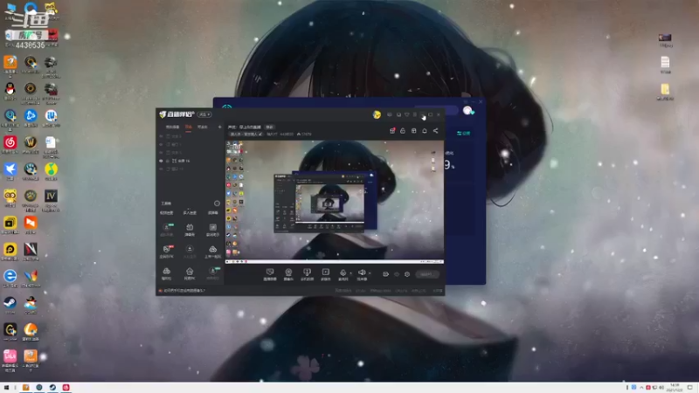Open the notification center at the taskbar's far right
Screen dimensions: 699x393
point(690,388)
